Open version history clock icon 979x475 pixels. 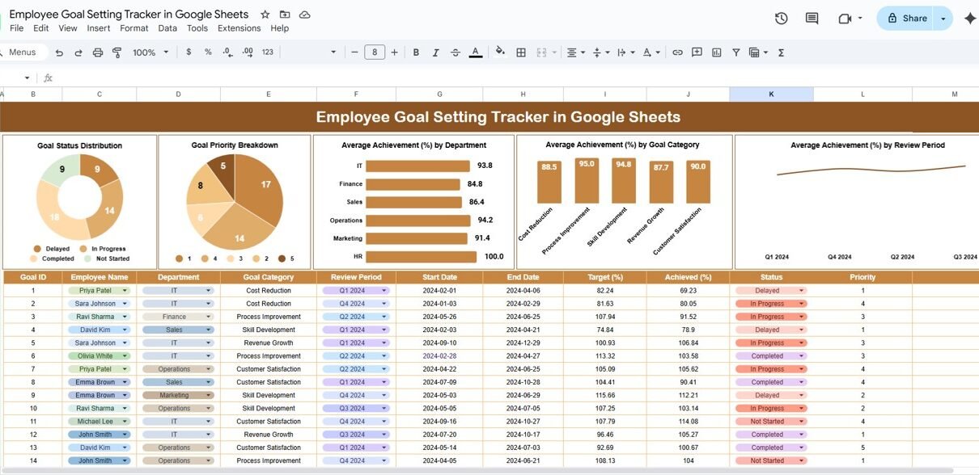pyautogui.click(x=781, y=19)
